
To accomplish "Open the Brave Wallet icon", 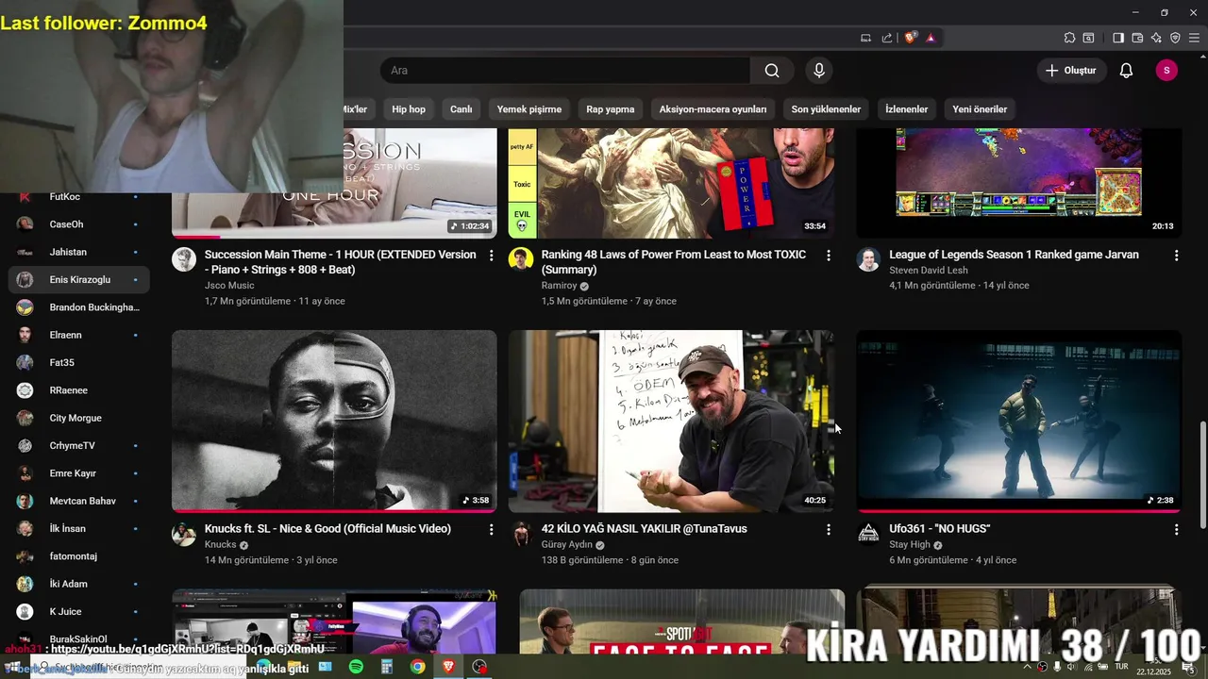I will pos(1137,38).
